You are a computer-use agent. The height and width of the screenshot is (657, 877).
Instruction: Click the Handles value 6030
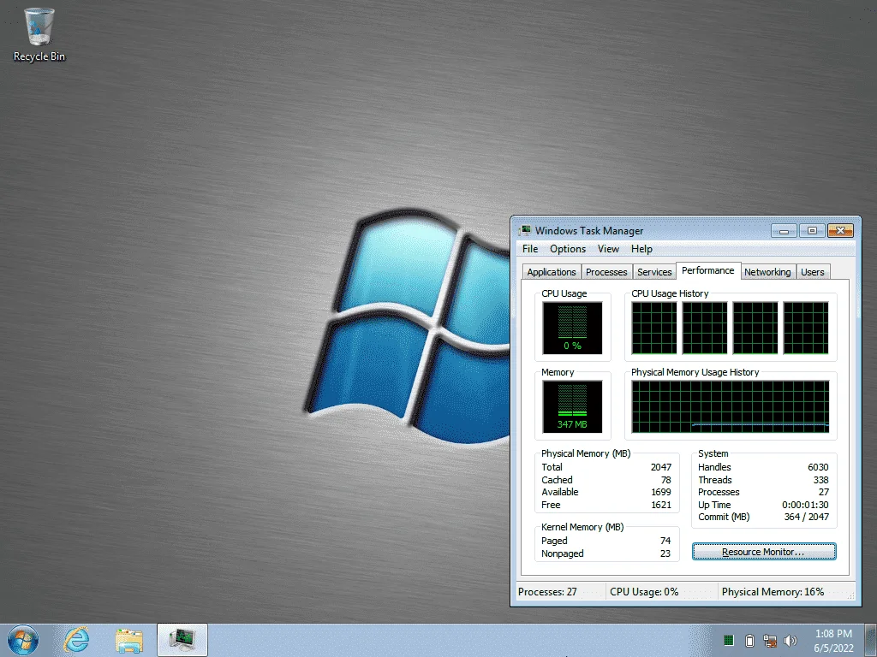point(818,467)
